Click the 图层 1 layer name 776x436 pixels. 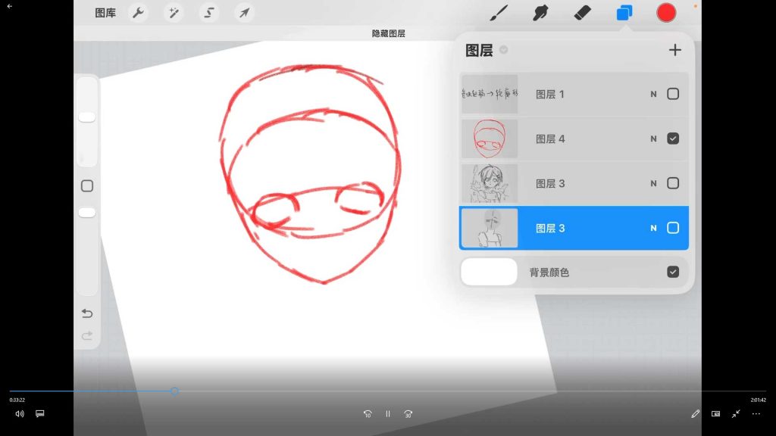pyautogui.click(x=550, y=95)
